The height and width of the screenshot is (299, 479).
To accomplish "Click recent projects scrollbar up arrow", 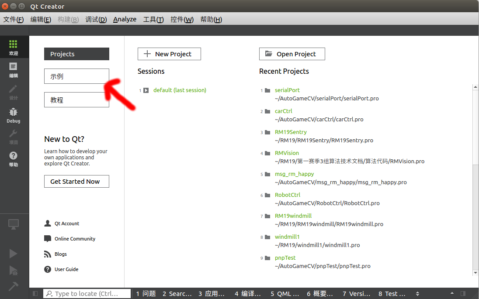I will pyautogui.click(x=476, y=87).
